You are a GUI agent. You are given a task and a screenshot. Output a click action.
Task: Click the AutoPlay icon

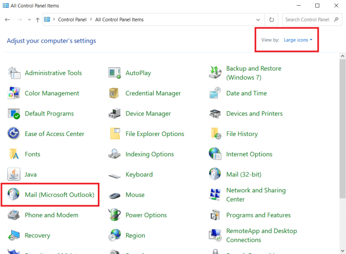click(x=114, y=73)
